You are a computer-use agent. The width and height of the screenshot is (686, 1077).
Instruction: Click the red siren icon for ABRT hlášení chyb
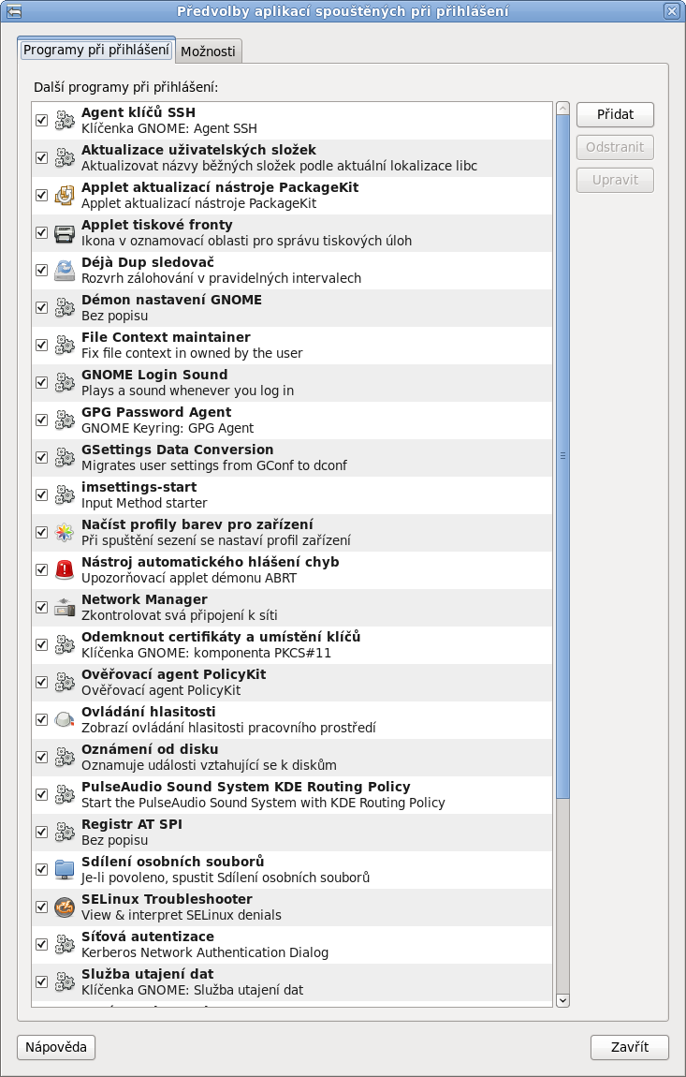click(65, 569)
